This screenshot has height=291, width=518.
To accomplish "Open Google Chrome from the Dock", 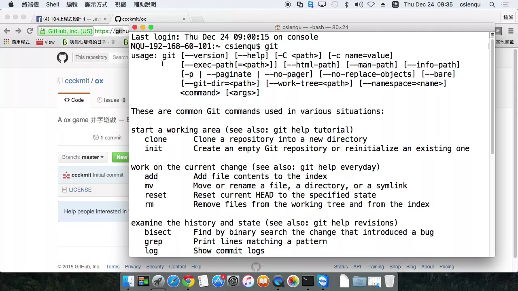I will 188,281.
